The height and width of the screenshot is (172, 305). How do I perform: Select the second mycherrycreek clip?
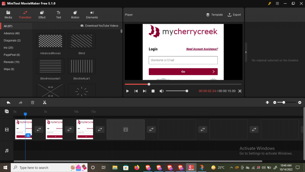[x=54, y=130]
